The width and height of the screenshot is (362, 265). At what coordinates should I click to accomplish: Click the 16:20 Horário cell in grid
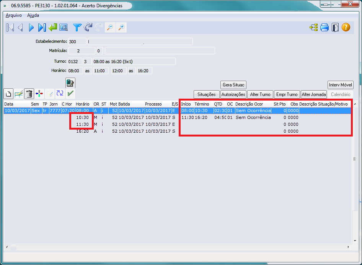pos(82,131)
